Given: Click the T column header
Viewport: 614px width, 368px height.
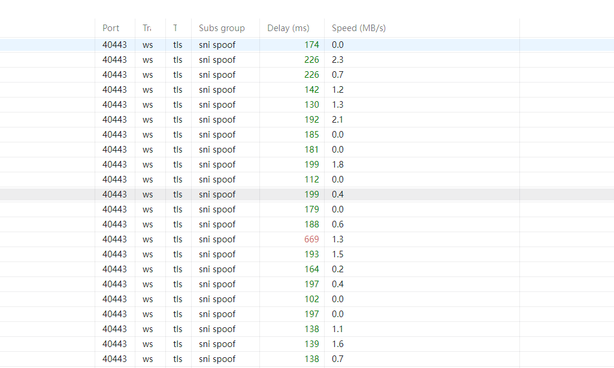Looking at the screenshot, I should coord(175,28).
